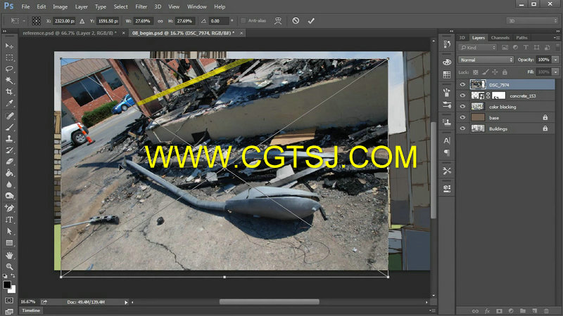This screenshot has height=316, width=563.
Task: Select the Eyedropper tool
Action: click(9, 103)
